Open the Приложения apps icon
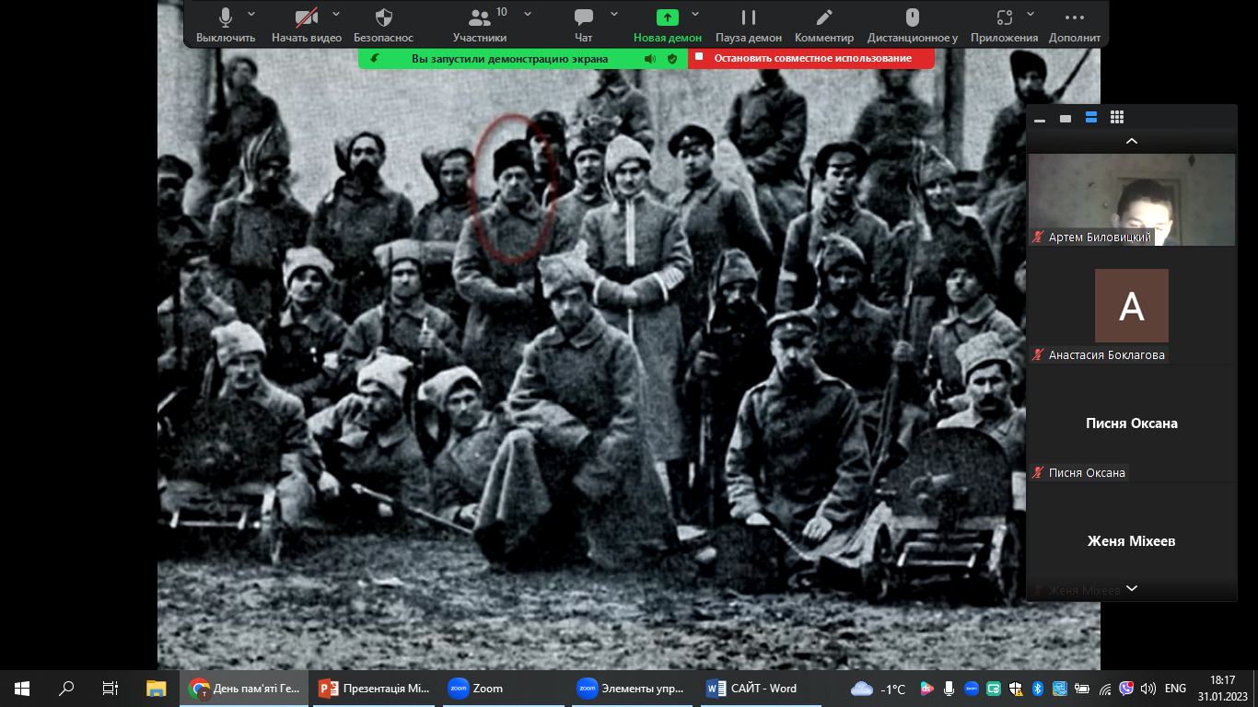Viewport: 1258px width, 707px height. [x=1004, y=18]
